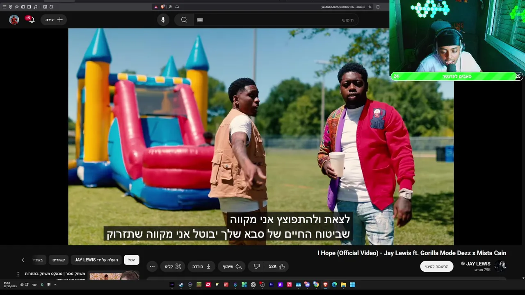Open Premiere Pro from the taskbar
This screenshot has width=525, height=295.
point(271,285)
